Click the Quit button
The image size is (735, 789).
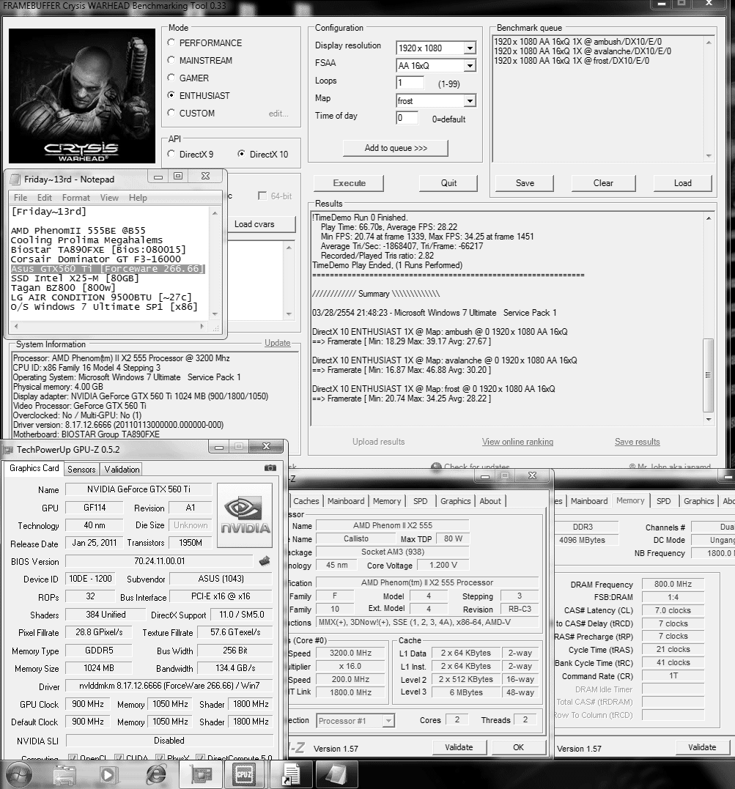(x=448, y=183)
